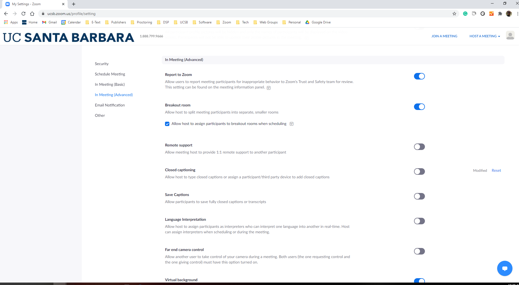Open the DSP bookmark folder
Viewport: 519px width, 285px height.
tap(163, 22)
